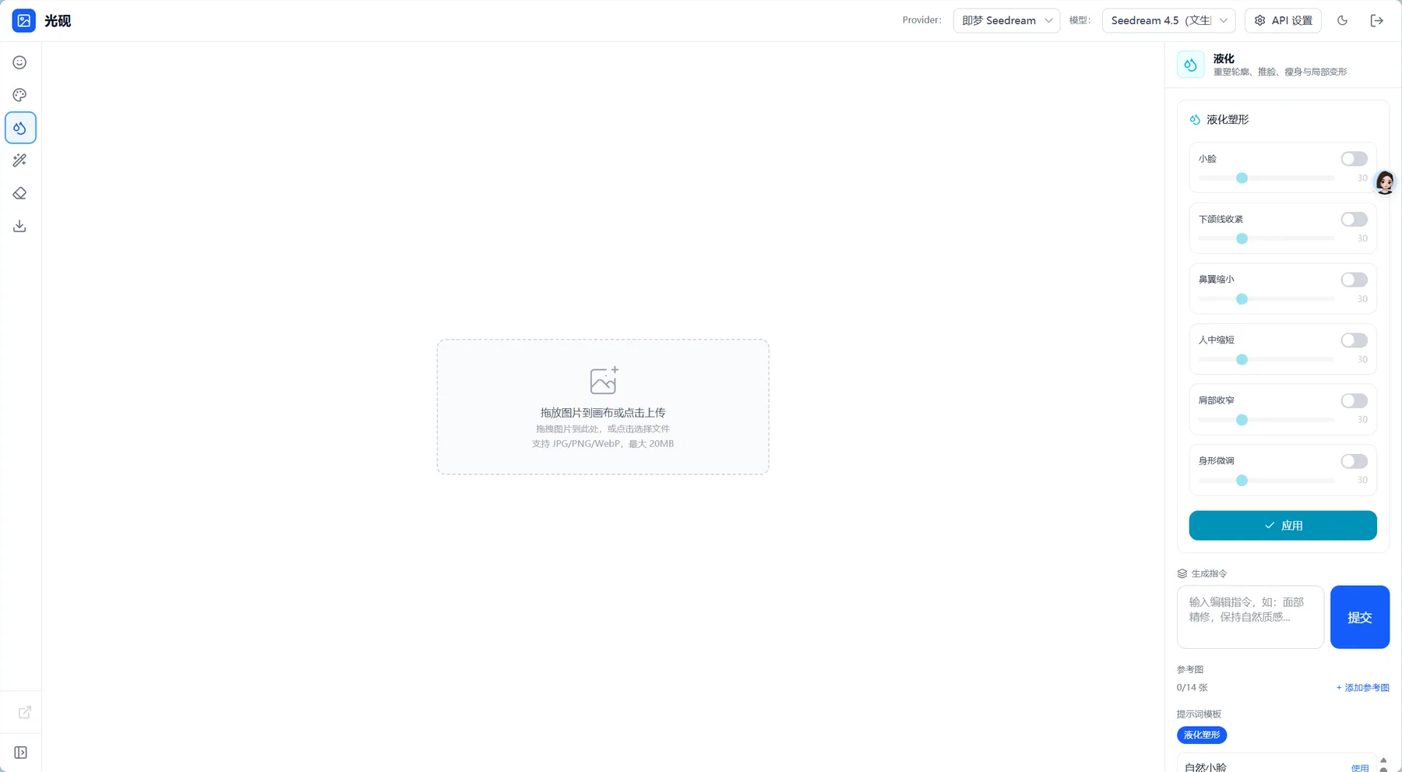Screen dimensions: 1402x772
Task: Select the liquify droplet tool in sidebar
Action: pos(20,128)
